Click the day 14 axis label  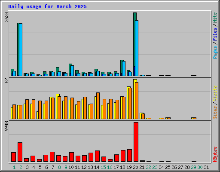pos(97,167)
